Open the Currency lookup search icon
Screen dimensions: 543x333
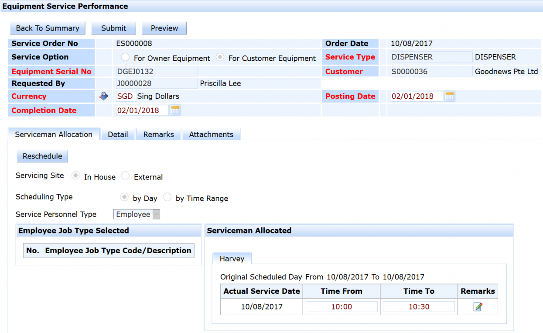click(x=104, y=96)
